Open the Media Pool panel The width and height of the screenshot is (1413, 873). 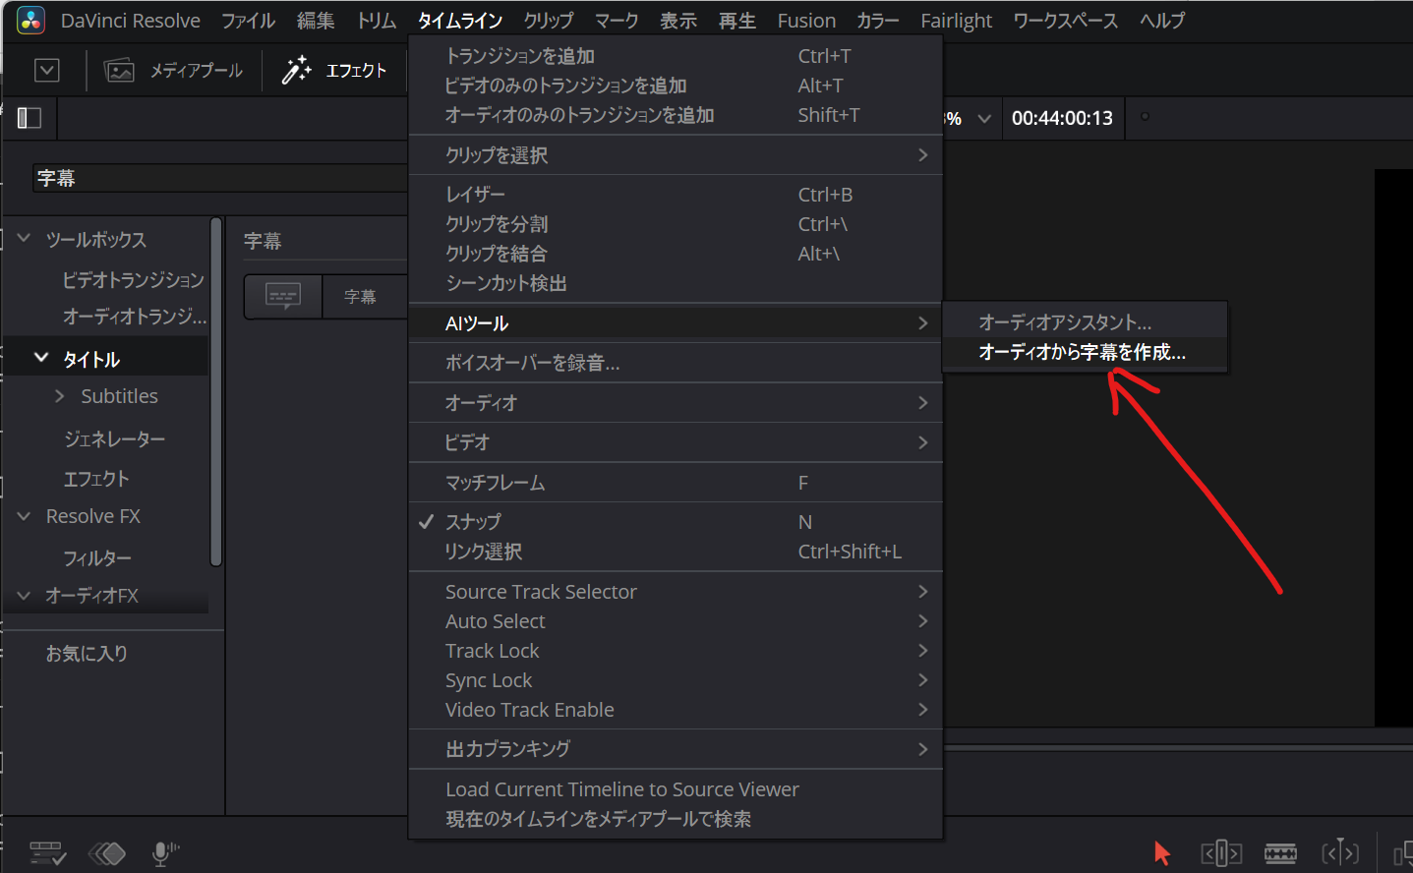click(174, 71)
